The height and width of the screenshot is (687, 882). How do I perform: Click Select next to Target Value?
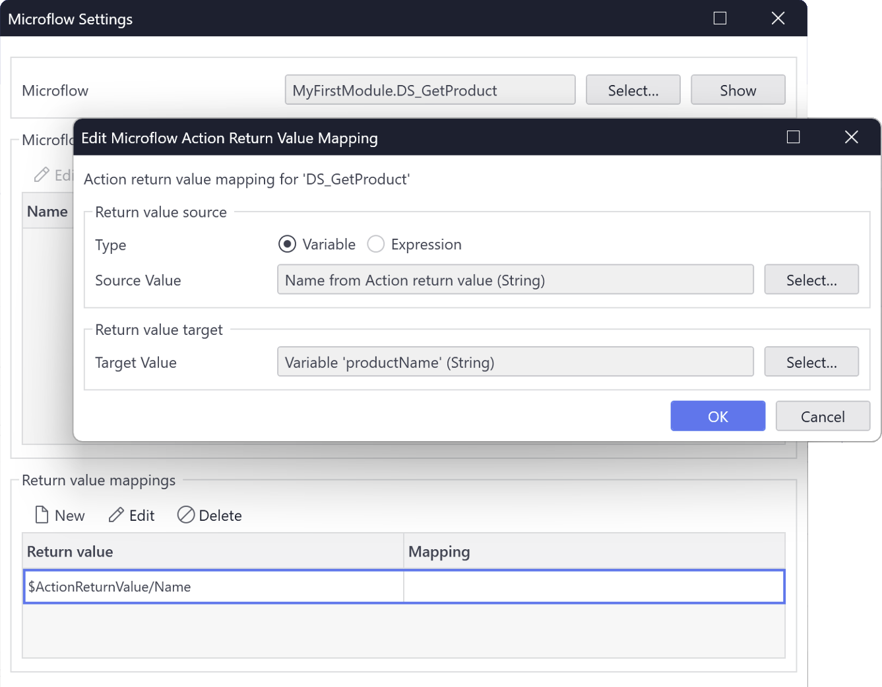pyautogui.click(x=811, y=362)
